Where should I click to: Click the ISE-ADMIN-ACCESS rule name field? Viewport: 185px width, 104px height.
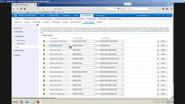[59, 46]
